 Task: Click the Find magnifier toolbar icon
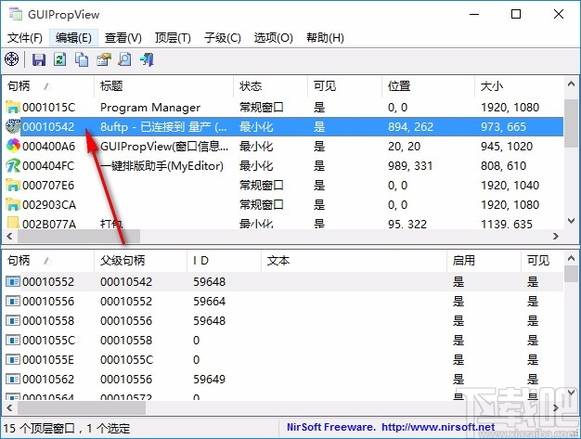(x=125, y=59)
